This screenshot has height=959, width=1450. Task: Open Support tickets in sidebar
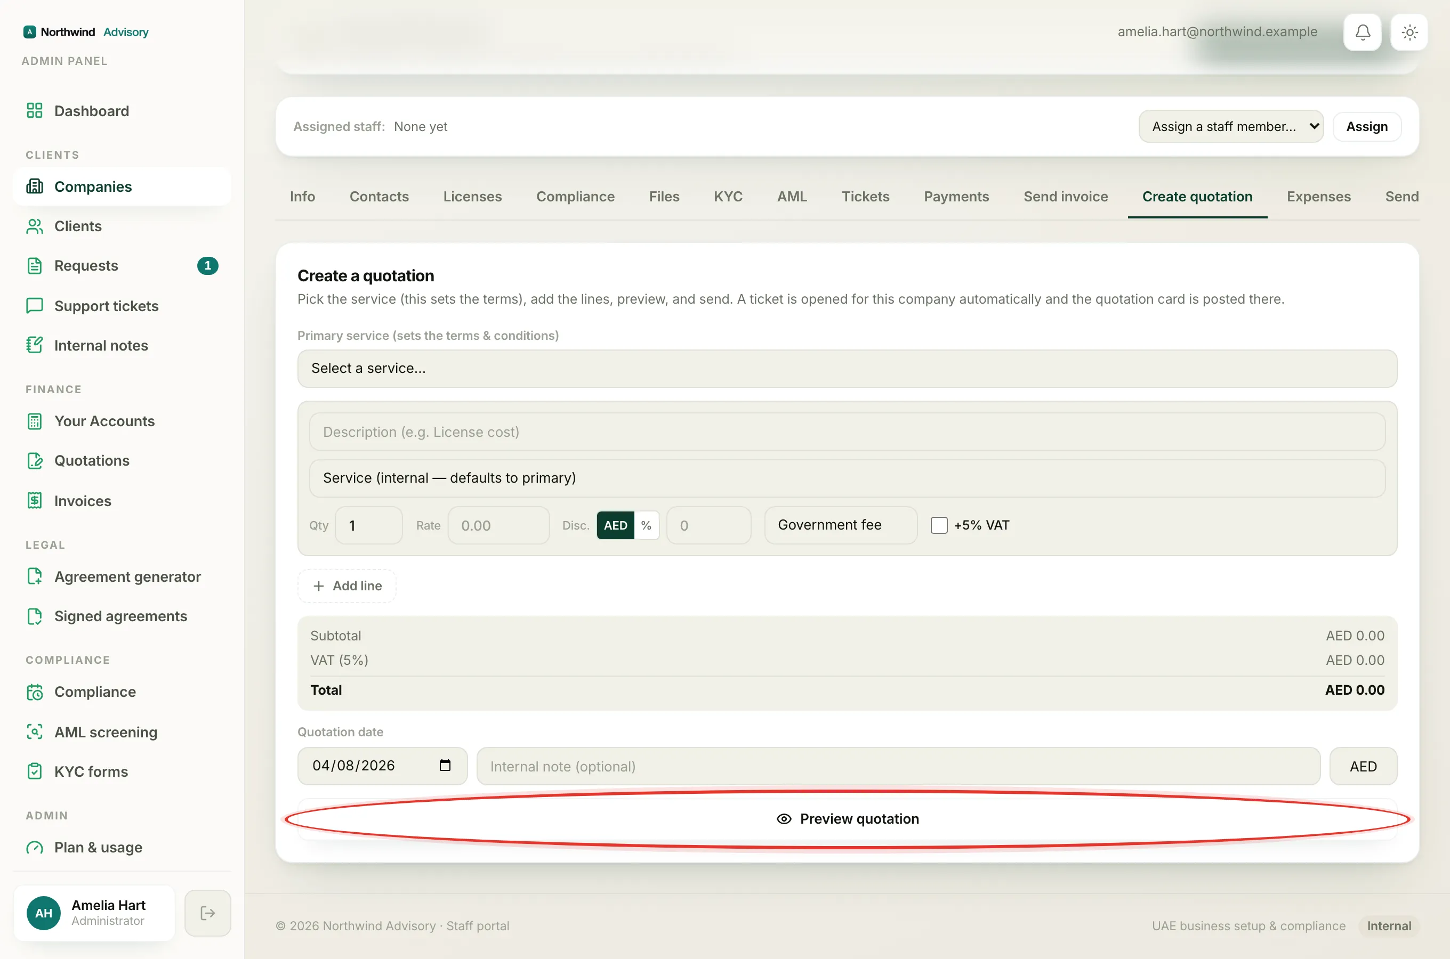pyautogui.click(x=122, y=306)
